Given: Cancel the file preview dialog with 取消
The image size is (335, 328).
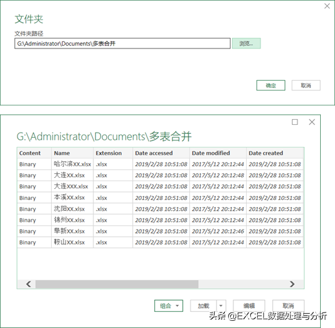Looking at the screenshot, I should click(288, 305).
